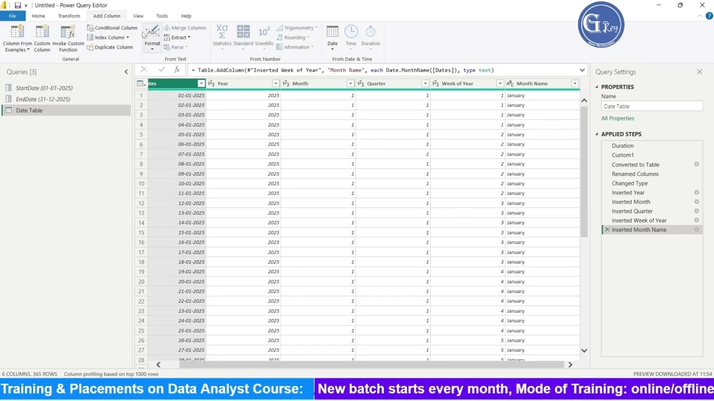Open Month Name filter dropdown

click(575, 84)
